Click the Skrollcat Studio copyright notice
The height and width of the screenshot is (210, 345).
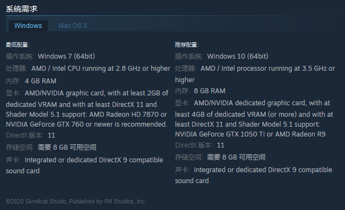76,201
